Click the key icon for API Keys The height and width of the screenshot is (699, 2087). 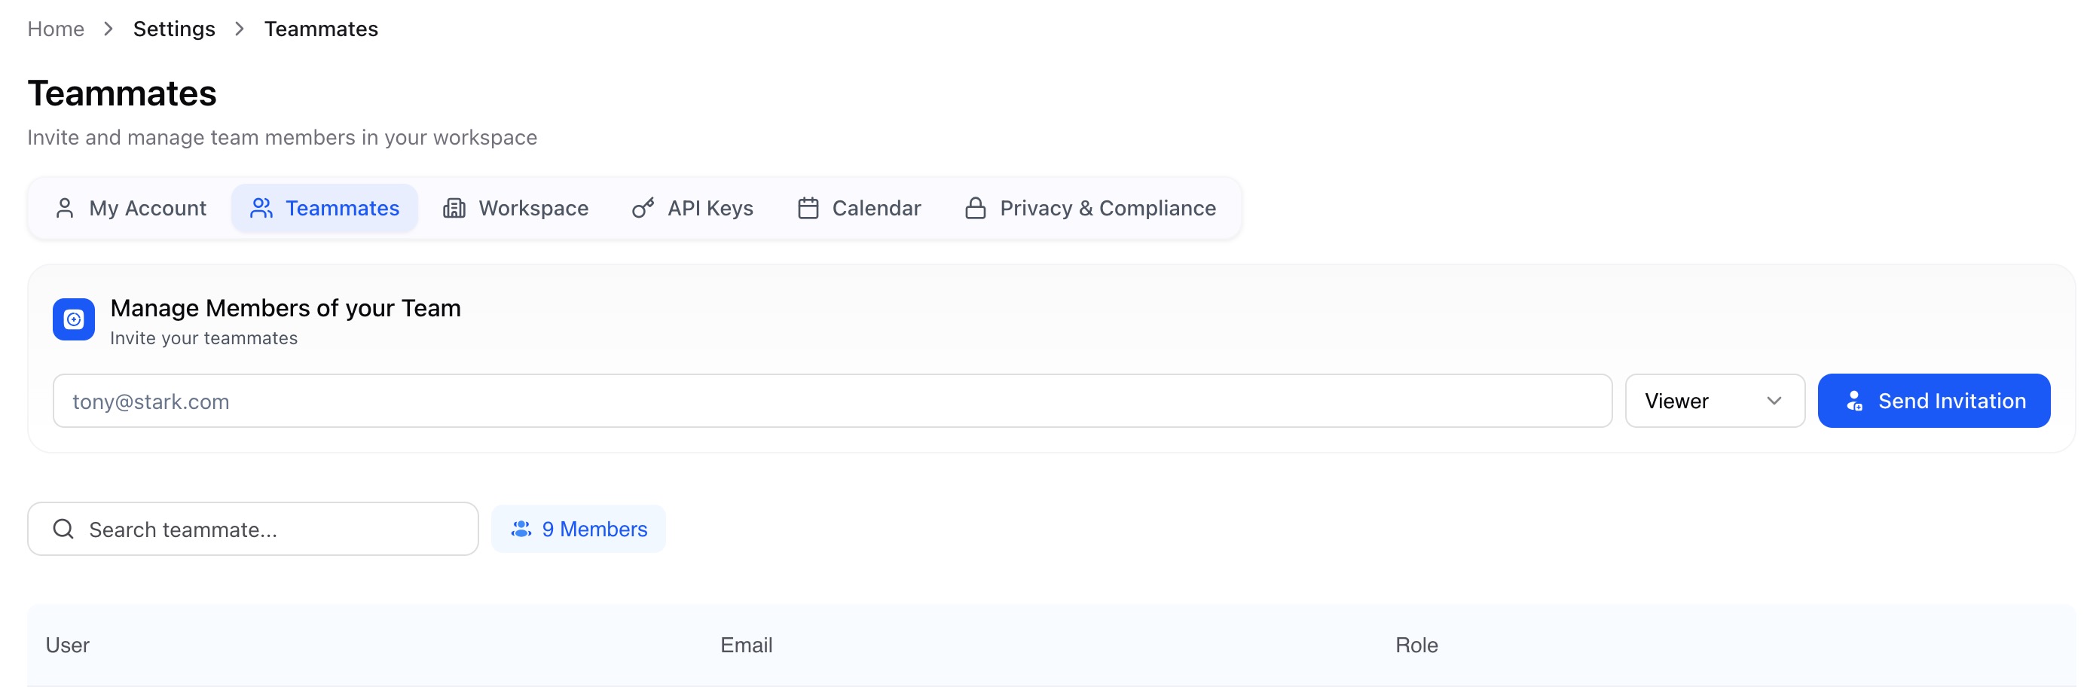(643, 208)
